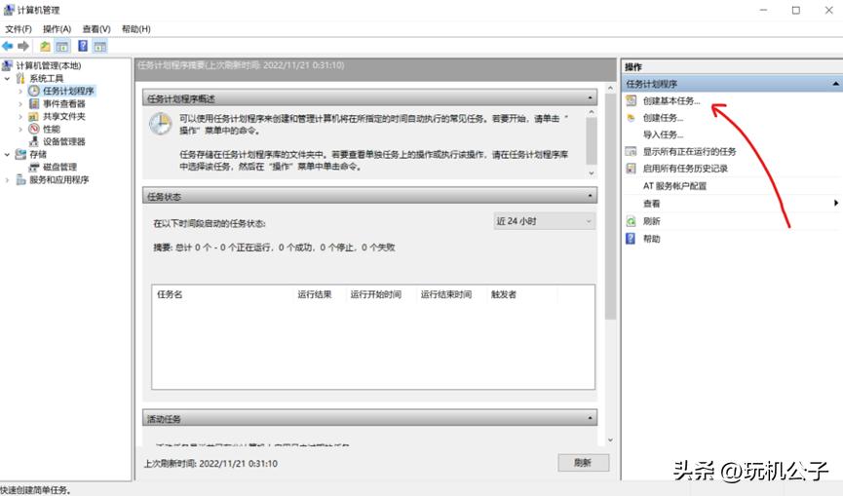
Task: Select 磁盘管理 label in tree
Action: point(59,167)
